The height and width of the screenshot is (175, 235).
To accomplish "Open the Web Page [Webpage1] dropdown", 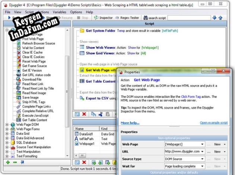I will pyautogui.click(x=202, y=144).
